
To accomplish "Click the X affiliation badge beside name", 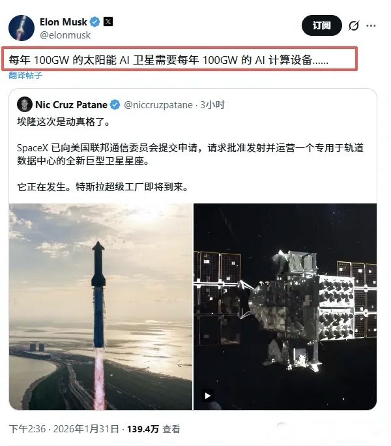I will [108, 22].
